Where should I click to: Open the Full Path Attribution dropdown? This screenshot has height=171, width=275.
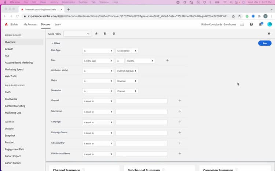tap(127, 71)
